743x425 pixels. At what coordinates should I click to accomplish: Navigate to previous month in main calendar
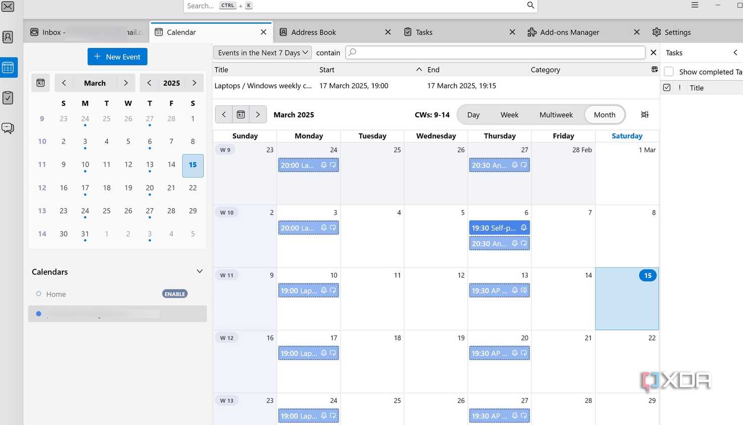pos(224,115)
